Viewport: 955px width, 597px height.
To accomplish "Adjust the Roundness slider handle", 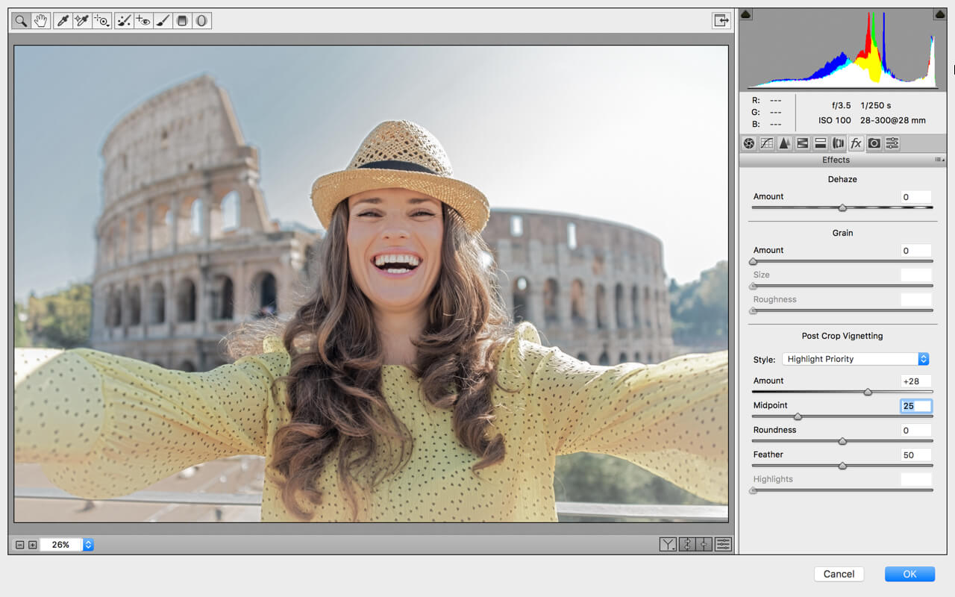I will click(842, 441).
